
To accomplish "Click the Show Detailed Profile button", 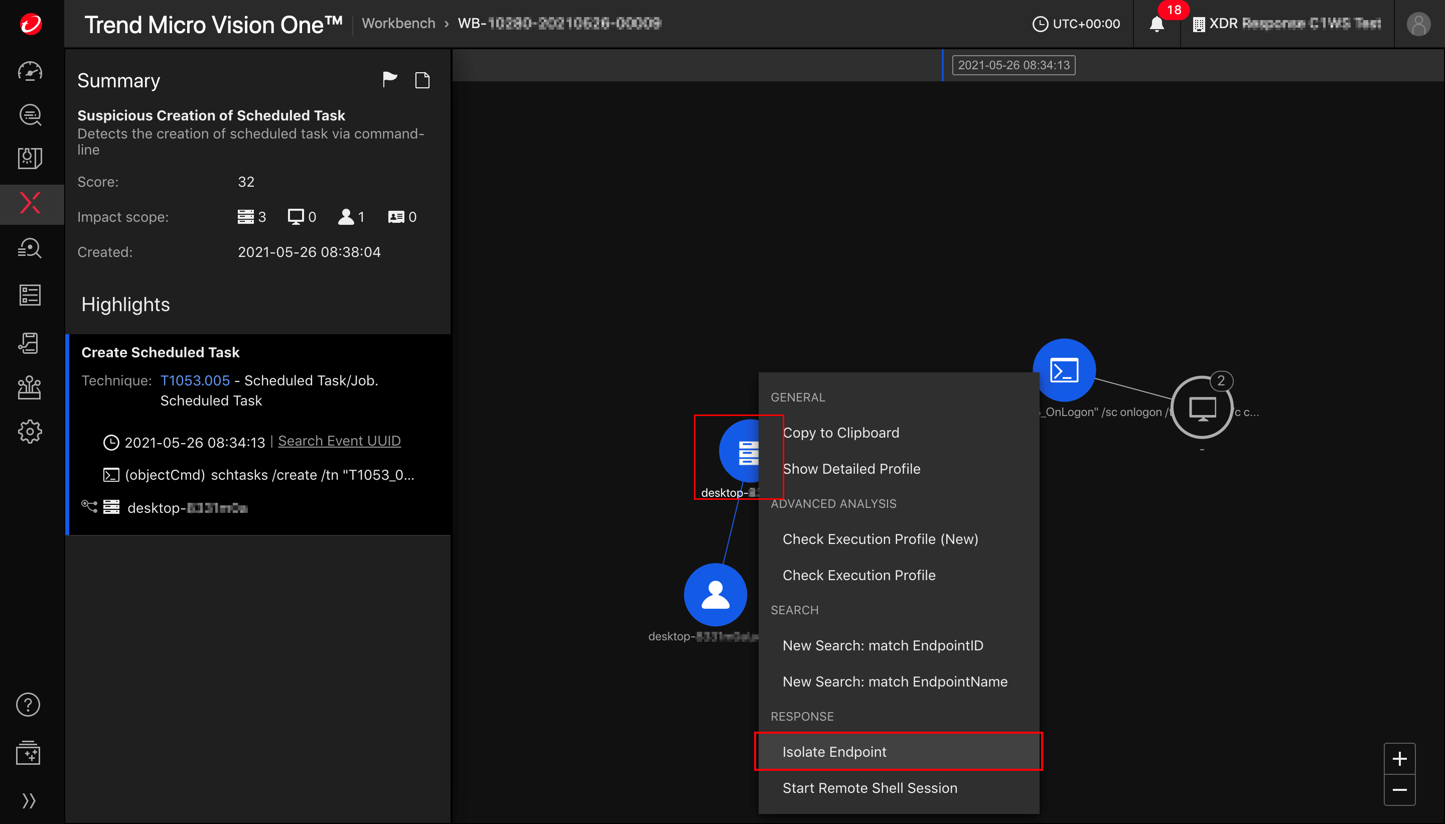I will click(851, 469).
